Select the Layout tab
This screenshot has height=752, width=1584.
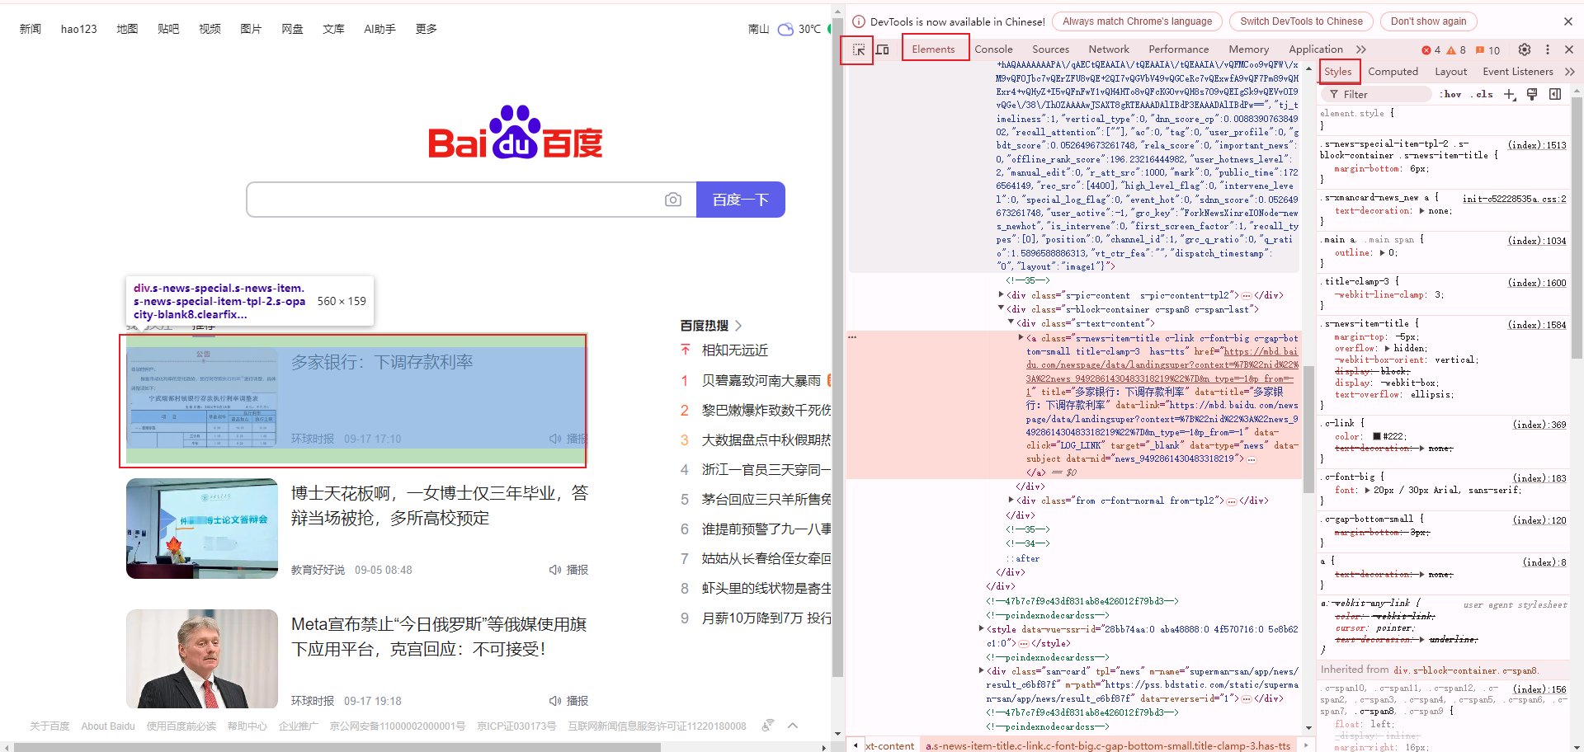click(x=1450, y=72)
